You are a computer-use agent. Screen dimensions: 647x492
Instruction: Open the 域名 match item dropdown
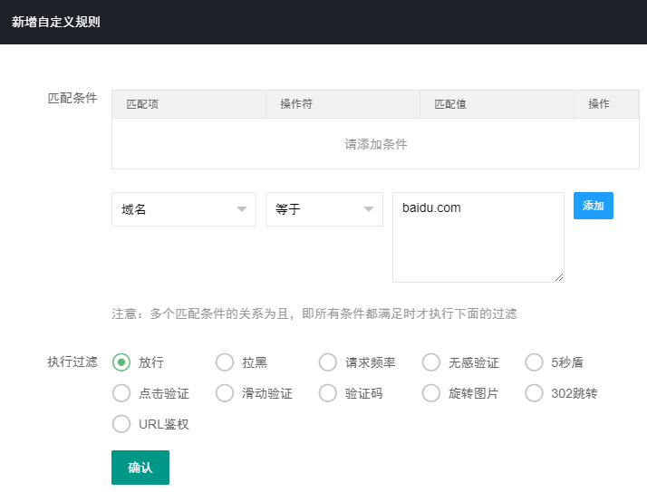click(x=184, y=209)
